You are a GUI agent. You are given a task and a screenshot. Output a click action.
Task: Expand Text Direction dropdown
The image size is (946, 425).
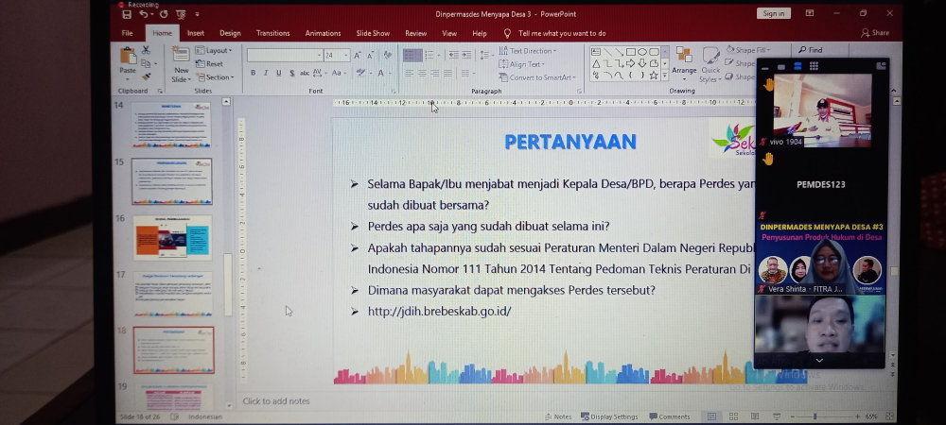528,51
